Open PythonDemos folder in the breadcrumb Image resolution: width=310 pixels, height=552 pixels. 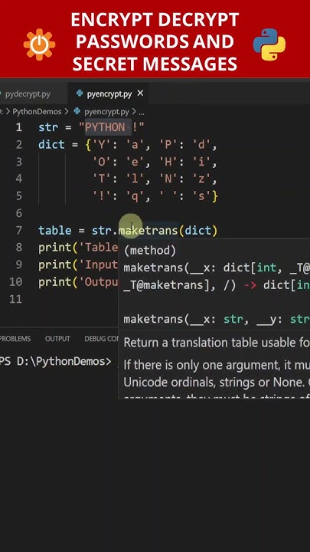pos(37,112)
